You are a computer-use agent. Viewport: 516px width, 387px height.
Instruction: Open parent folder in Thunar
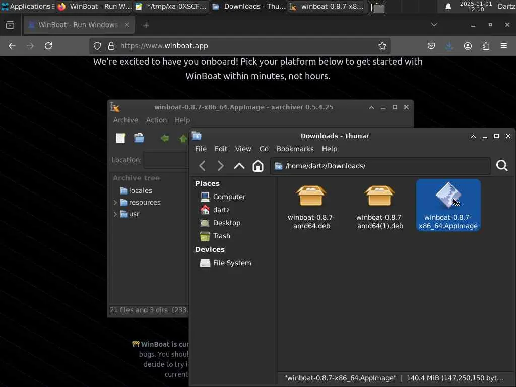click(239, 166)
